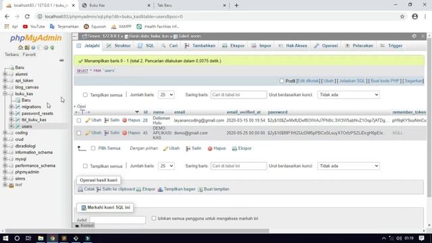This screenshot has height=243, width=432.
Task: Collapse the buku_kas database node
Action: [x=5, y=94]
